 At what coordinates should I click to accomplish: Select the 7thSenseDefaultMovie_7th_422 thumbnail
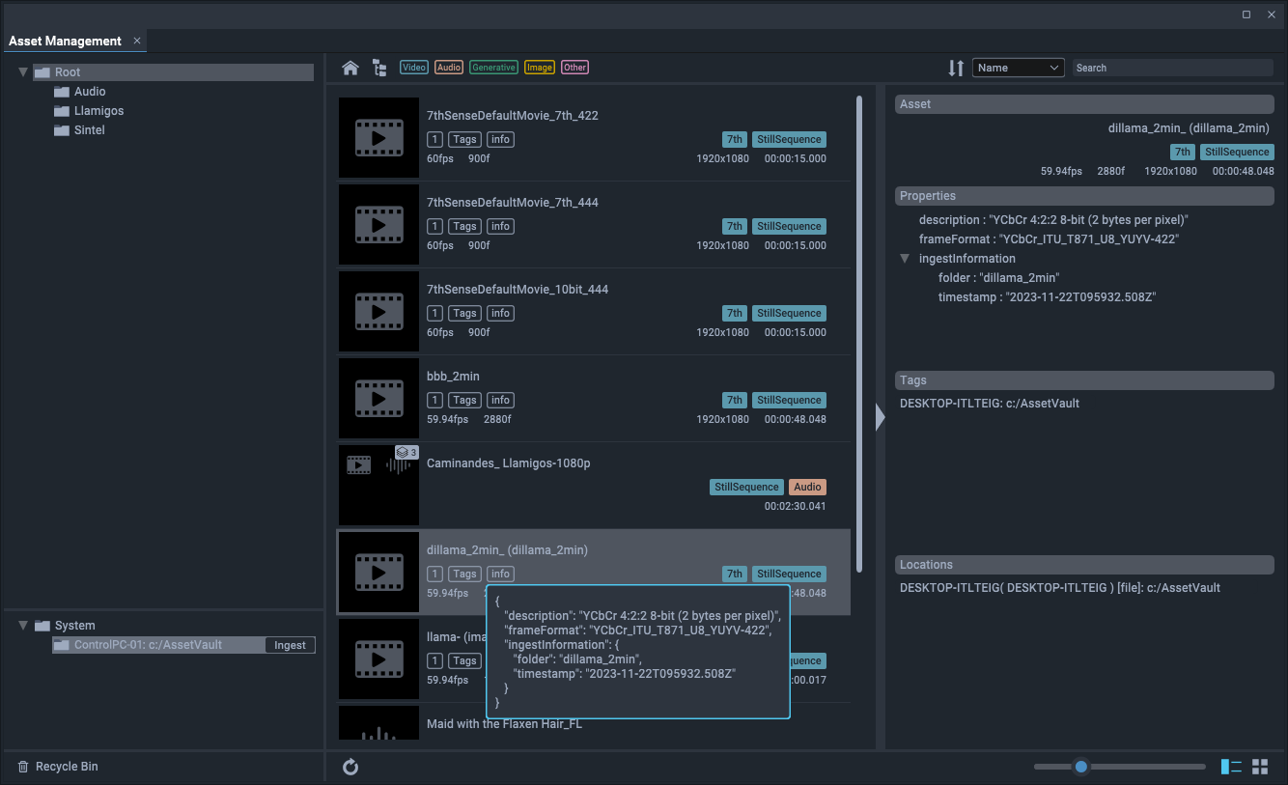click(378, 137)
